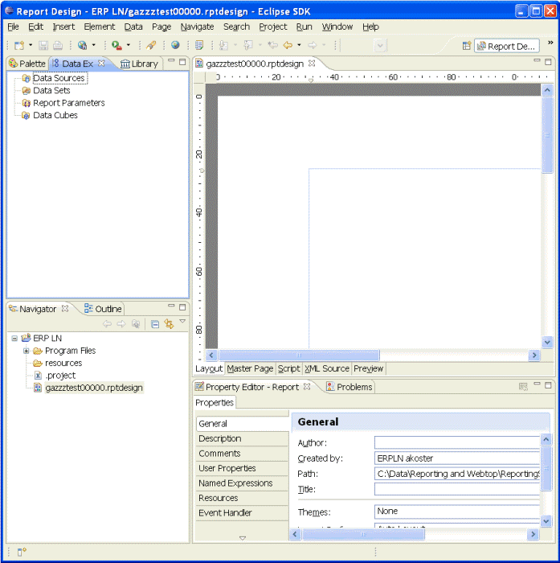Open the Navigate menu
560x563 pixels.
point(197,27)
